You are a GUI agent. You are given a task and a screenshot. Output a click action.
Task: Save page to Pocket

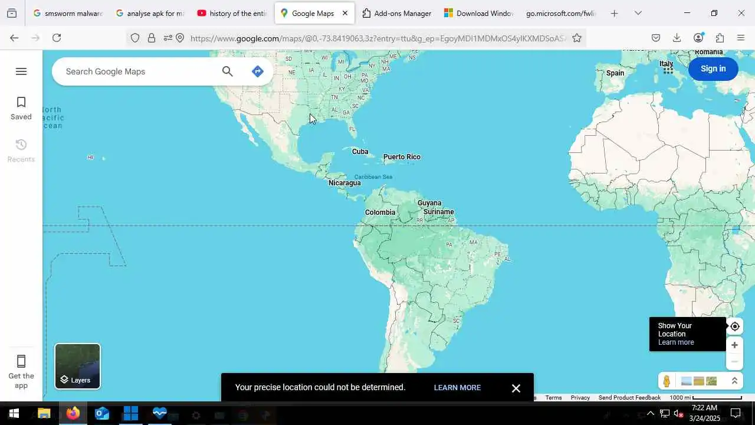[656, 38]
